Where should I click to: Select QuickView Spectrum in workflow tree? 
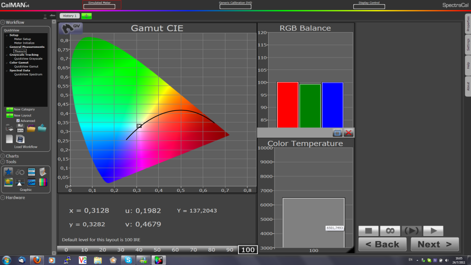28,74
